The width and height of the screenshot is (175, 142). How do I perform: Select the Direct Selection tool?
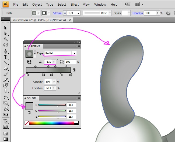tap(5, 33)
